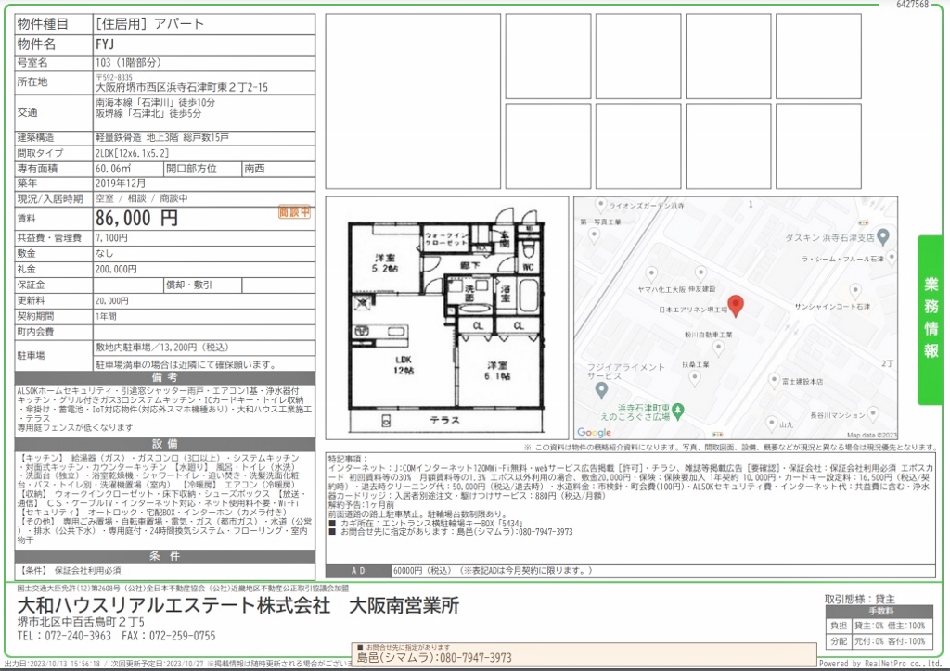Viewport: 950px width, 671px height.
Task: Click phone number TEL:072-240-3963
Action: pyautogui.click(x=64, y=636)
